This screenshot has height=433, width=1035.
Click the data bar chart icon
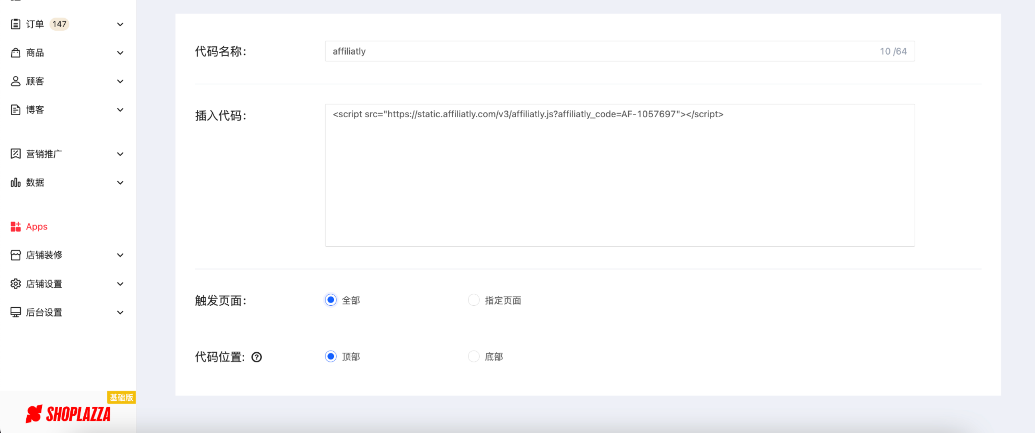tap(15, 183)
